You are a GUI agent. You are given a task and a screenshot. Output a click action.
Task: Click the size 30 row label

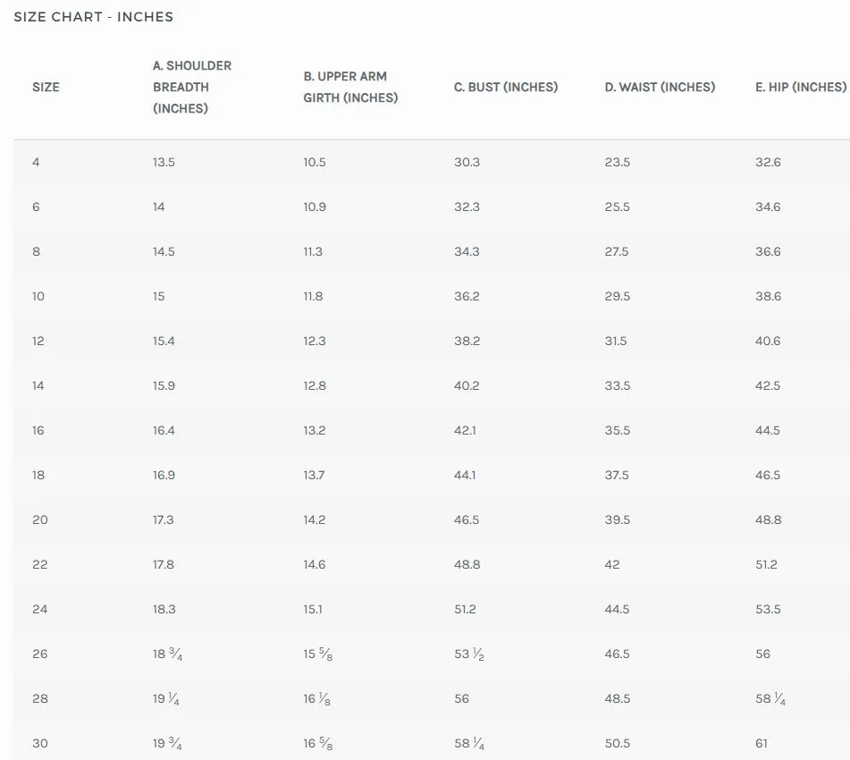point(40,743)
